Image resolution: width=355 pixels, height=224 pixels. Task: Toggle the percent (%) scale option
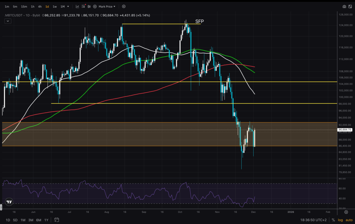click(333, 220)
